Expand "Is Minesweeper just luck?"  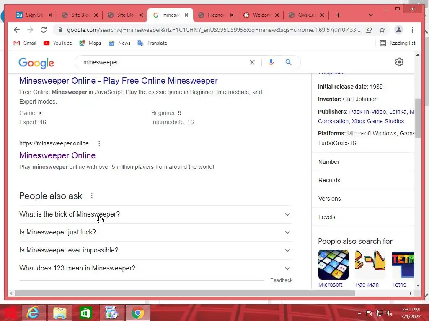155,232
